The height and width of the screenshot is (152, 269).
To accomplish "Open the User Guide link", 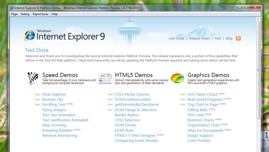I will coord(176,38).
